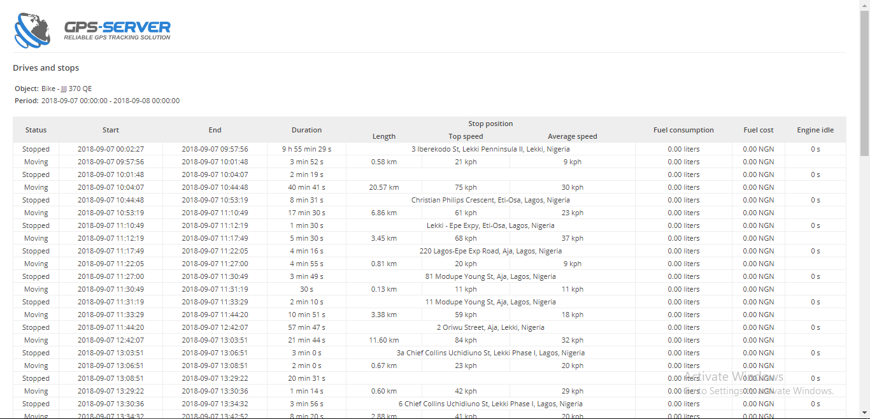Select the Christian Philips Crescent address
The width and height of the screenshot is (870, 419).
point(490,200)
